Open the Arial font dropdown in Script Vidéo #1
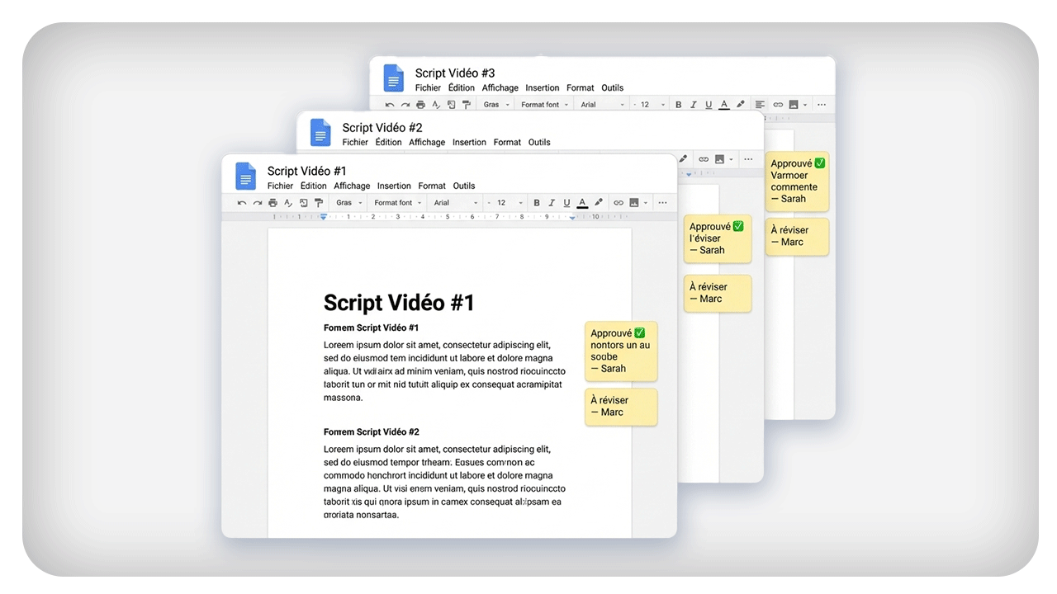Viewport: 1057px width, 594px height. [x=456, y=203]
